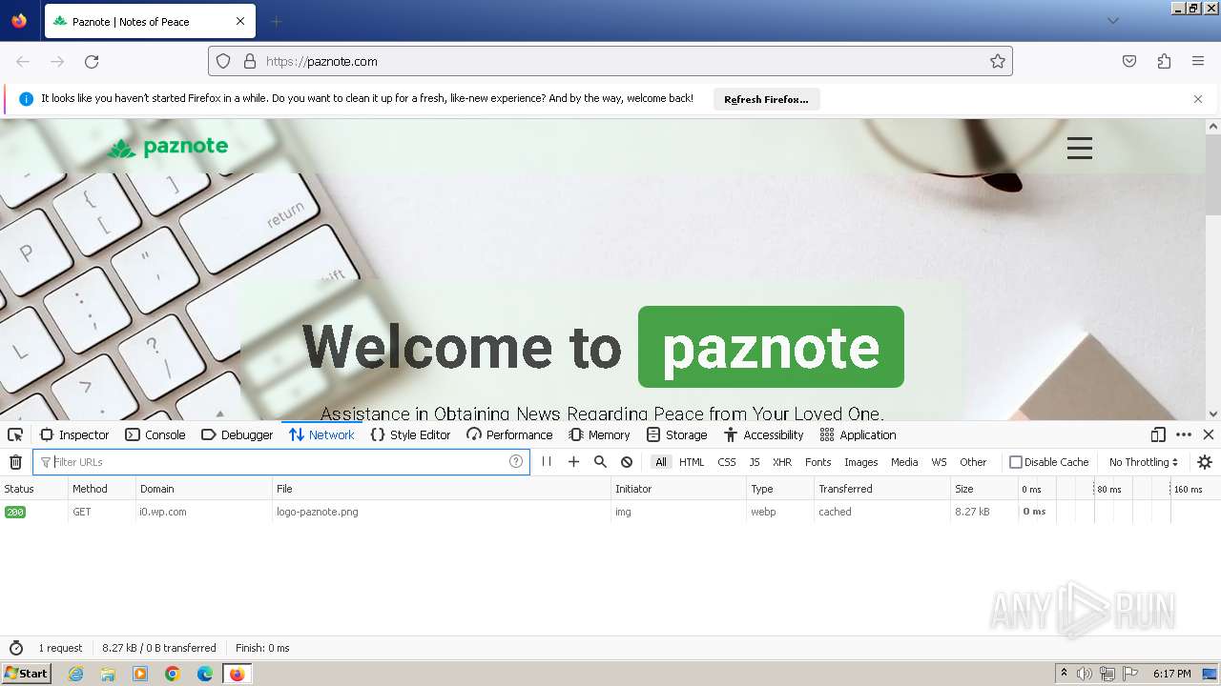Reload the current page
1221x686 pixels.
tap(92, 61)
